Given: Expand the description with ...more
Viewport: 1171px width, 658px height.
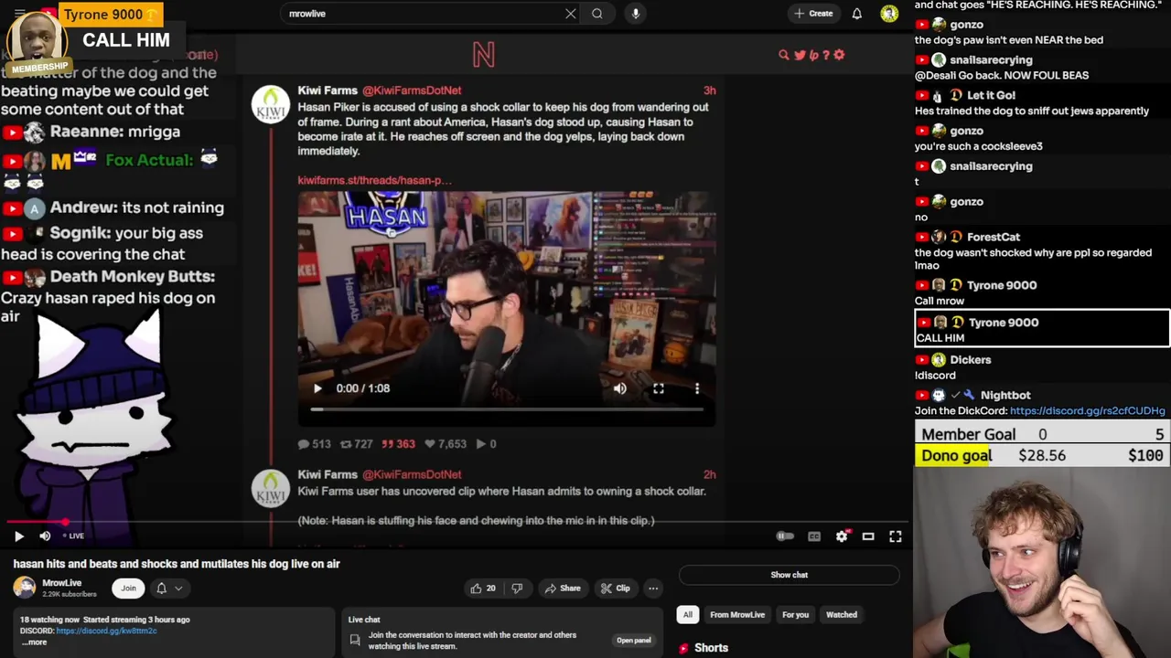Looking at the screenshot, I should click(34, 642).
